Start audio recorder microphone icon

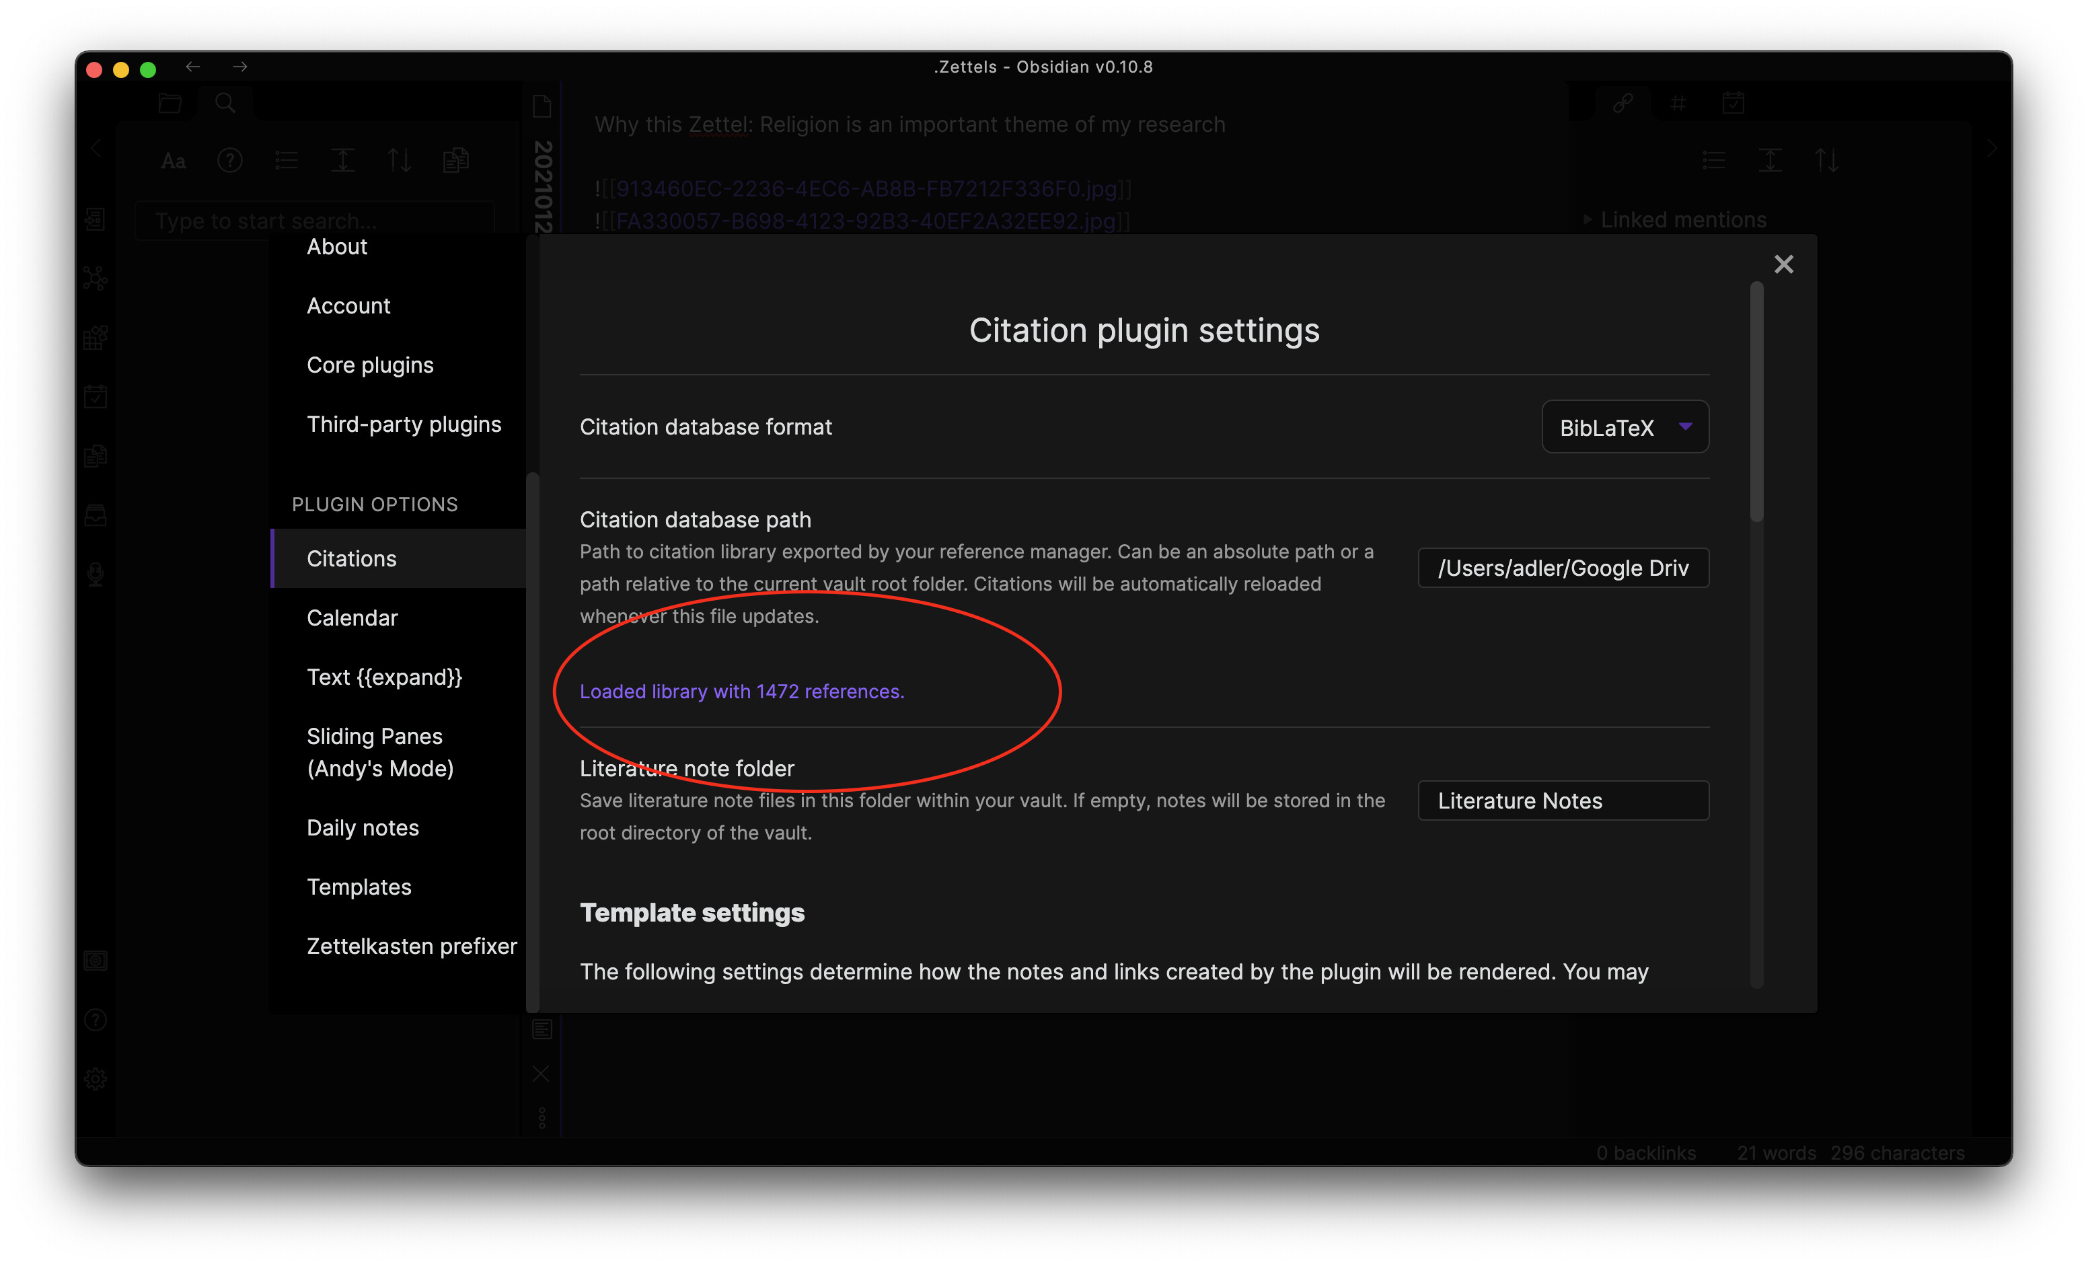point(95,574)
